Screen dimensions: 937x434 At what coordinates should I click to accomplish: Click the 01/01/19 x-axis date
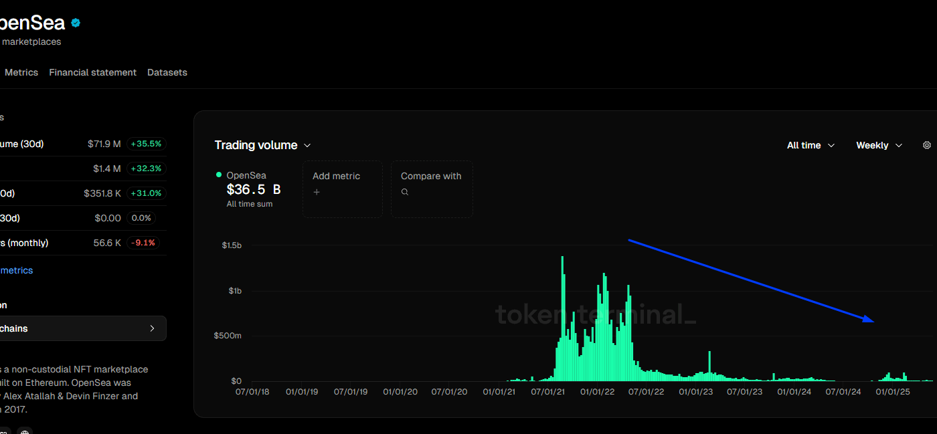pos(302,392)
